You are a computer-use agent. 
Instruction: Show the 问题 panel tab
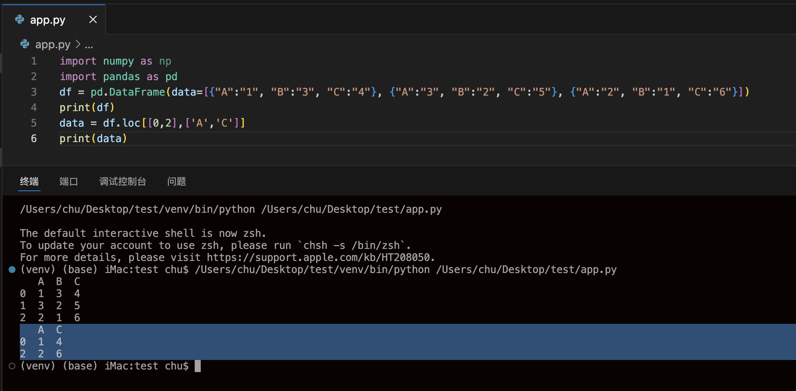(177, 181)
